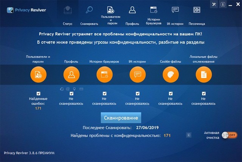Click orange Пользователи и пароли circle
Screen dimensions: 242x162
tap(39, 74)
